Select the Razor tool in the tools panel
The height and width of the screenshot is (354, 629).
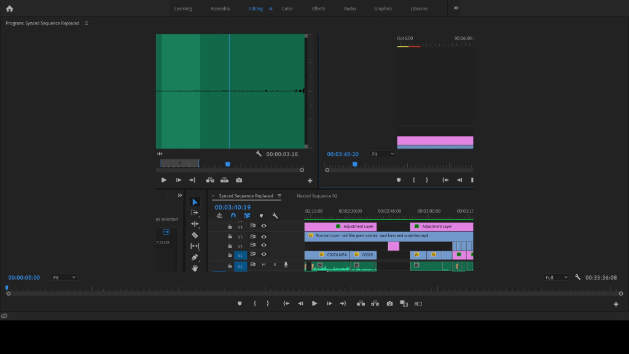(195, 235)
